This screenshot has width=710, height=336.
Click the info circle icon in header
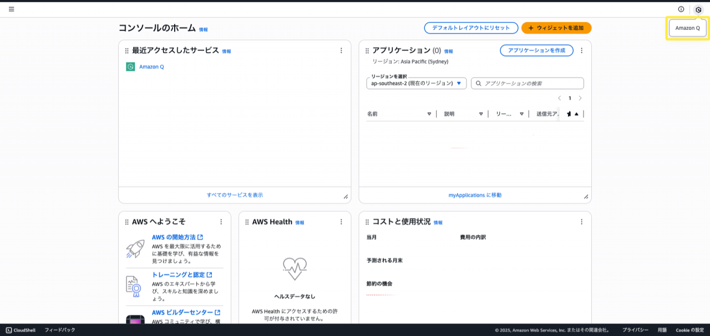pyautogui.click(x=681, y=9)
